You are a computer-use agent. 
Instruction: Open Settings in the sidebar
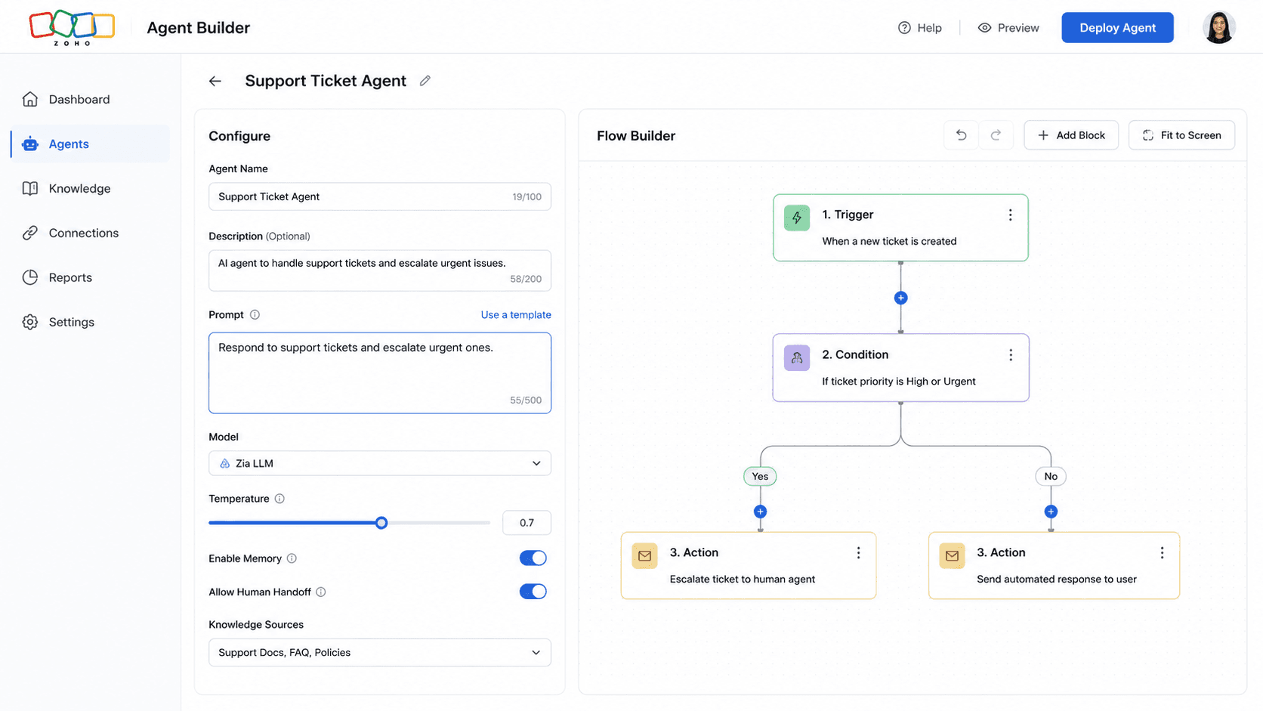pyautogui.click(x=91, y=322)
